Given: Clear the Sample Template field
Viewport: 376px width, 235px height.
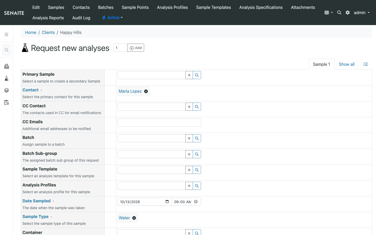Looking at the screenshot, I should click(189, 170).
